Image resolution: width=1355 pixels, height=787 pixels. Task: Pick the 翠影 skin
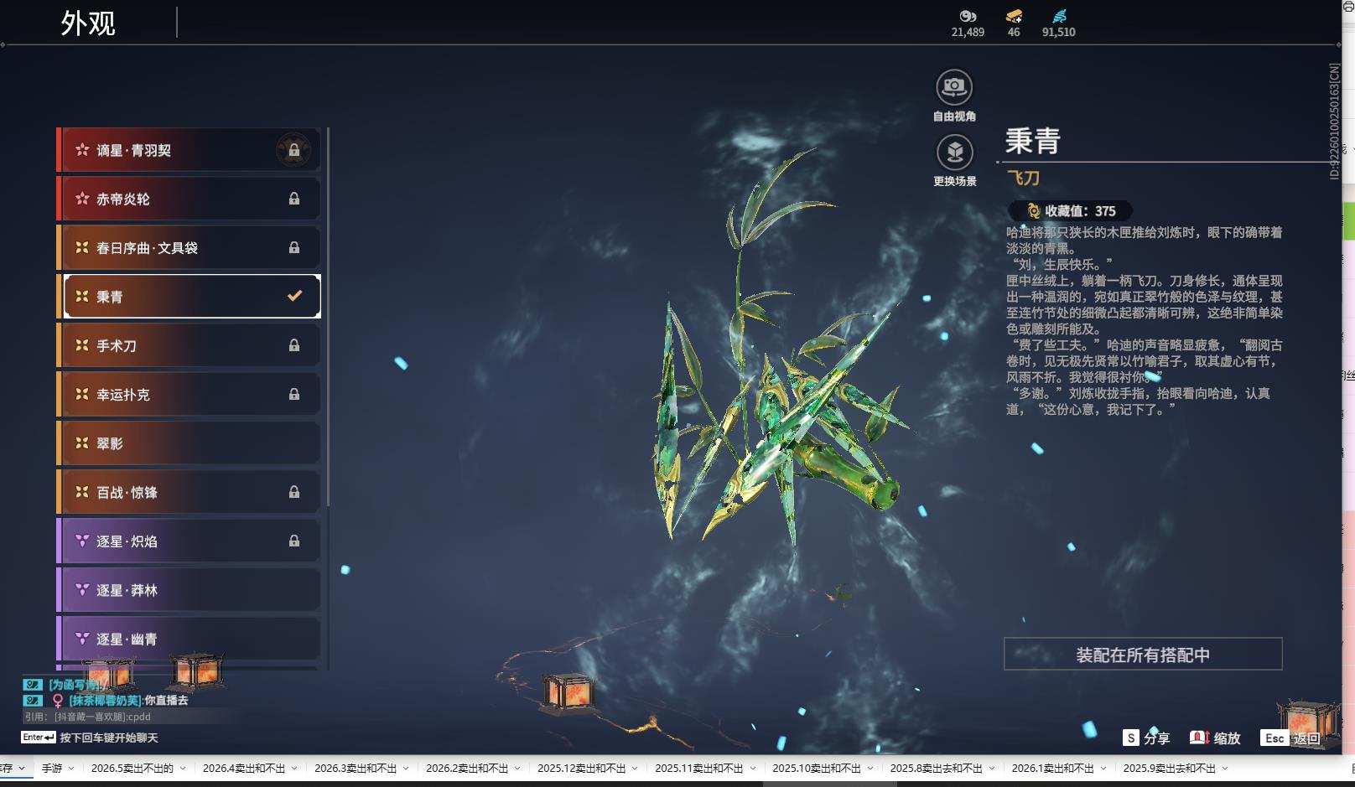coord(189,443)
